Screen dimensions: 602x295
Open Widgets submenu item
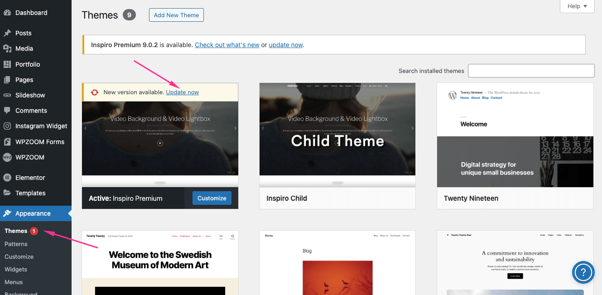click(16, 269)
